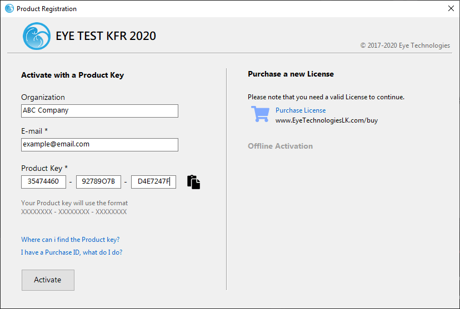The height and width of the screenshot is (309, 460).
Task: Open the Purchase License link
Action: click(301, 110)
